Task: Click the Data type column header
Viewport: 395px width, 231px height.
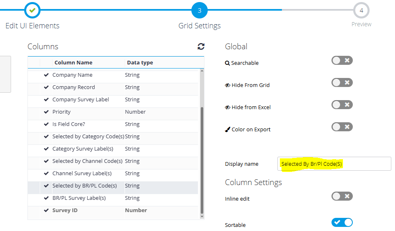Action: (x=140, y=63)
